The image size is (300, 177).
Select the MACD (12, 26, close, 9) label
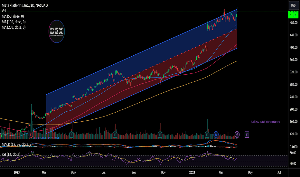[17, 144]
